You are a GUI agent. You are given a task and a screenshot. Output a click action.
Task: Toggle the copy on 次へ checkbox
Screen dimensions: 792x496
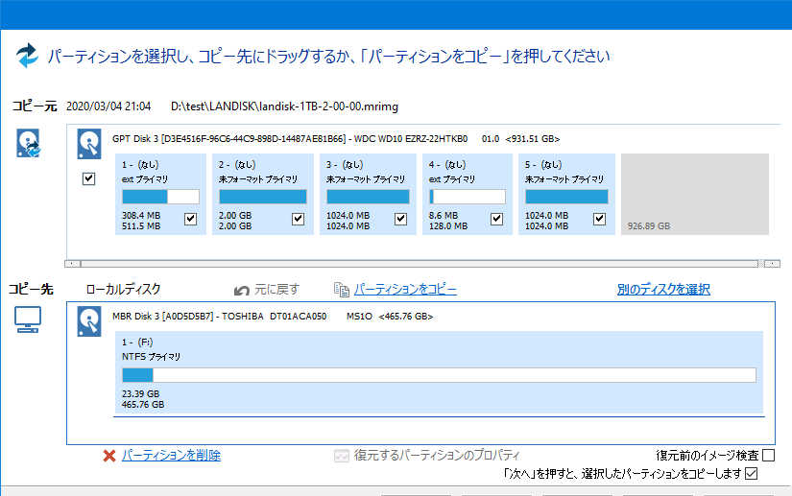pyautogui.click(x=752, y=473)
